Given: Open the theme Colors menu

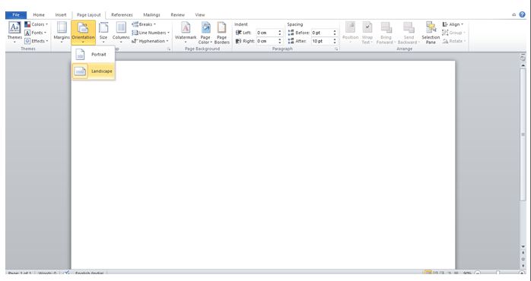Looking at the screenshot, I should tap(36, 24).
